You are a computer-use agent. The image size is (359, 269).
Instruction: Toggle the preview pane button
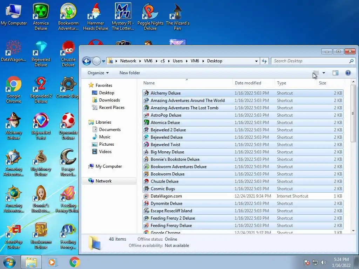coord(336,73)
